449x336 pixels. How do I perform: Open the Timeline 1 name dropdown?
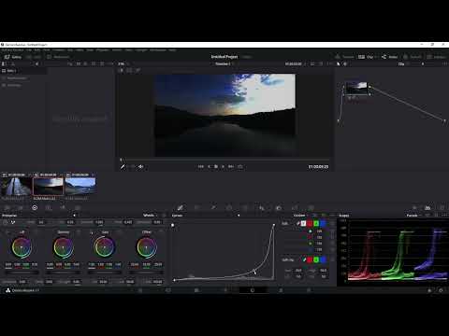224,63
